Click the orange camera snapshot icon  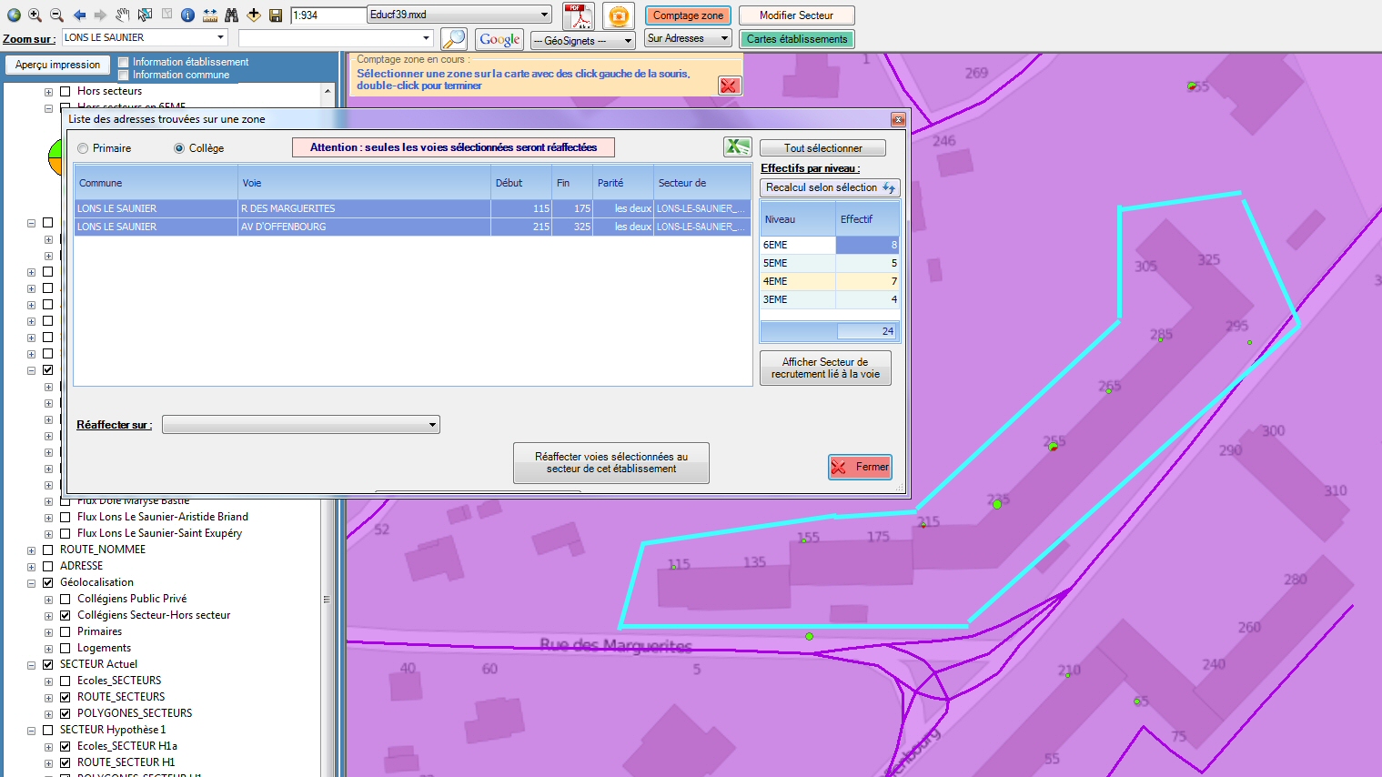coord(619,15)
